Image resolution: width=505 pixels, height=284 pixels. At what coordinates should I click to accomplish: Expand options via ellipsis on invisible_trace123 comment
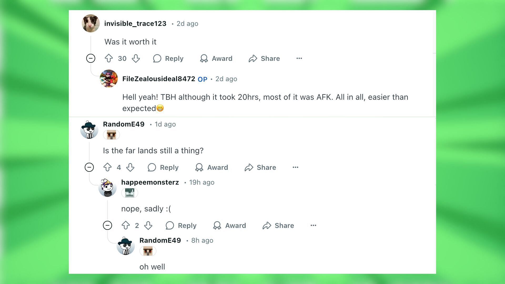click(299, 58)
